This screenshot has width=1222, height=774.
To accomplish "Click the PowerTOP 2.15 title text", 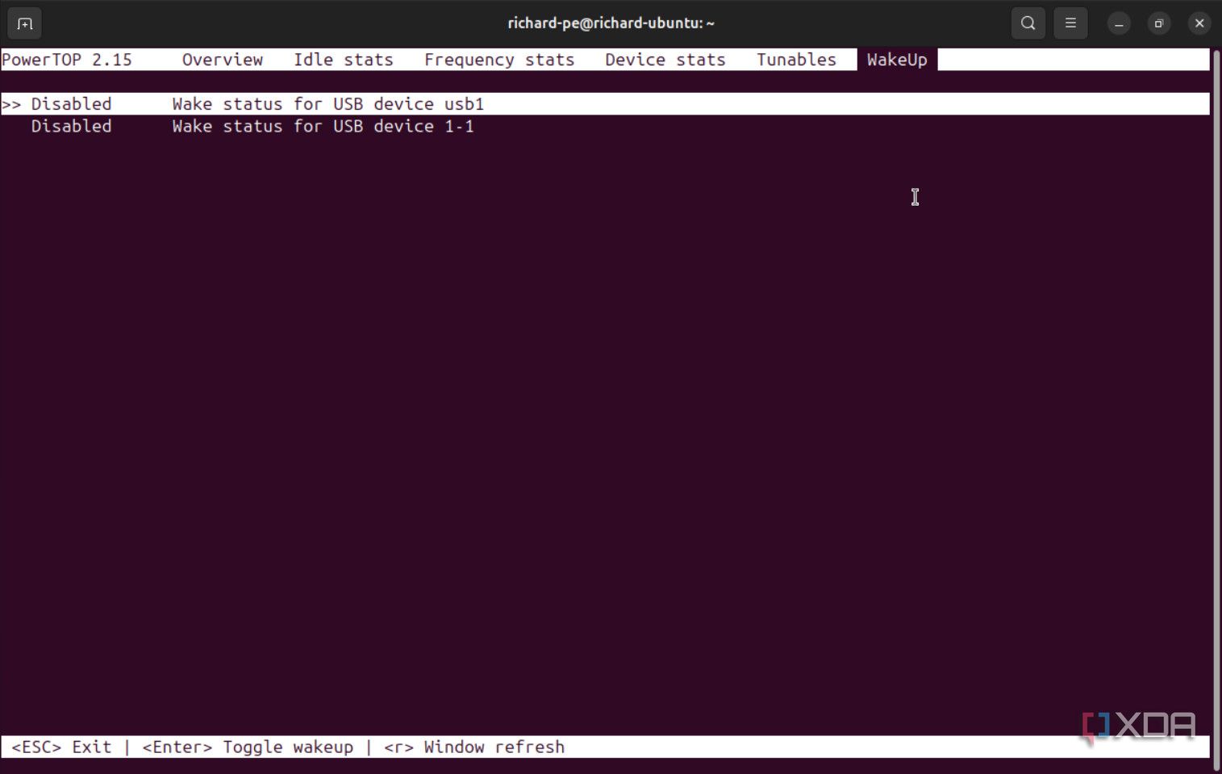I will click(x=67, y=60).
